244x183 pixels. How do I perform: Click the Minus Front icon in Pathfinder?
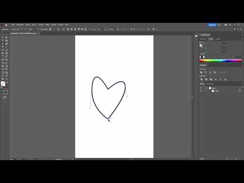(x=205, y=72)
